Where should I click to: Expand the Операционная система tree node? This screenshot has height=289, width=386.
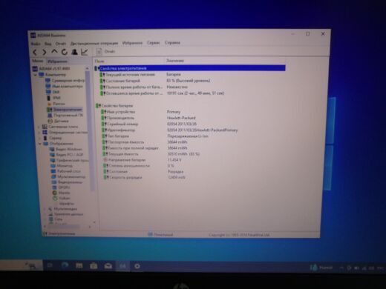coord(39,133)
